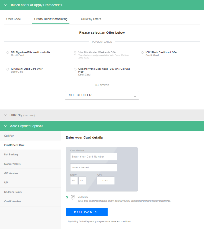
Task: Uncheck the QuikPay save card checkbox
Action: [x=67, y=197]
